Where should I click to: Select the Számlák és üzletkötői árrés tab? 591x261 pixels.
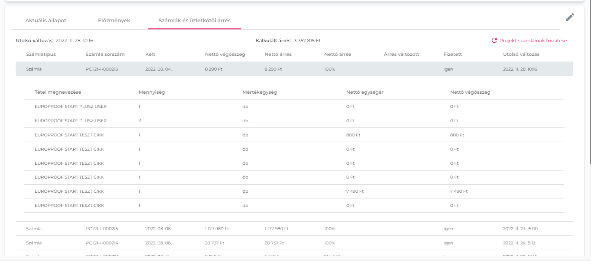[x=194, y=21]
